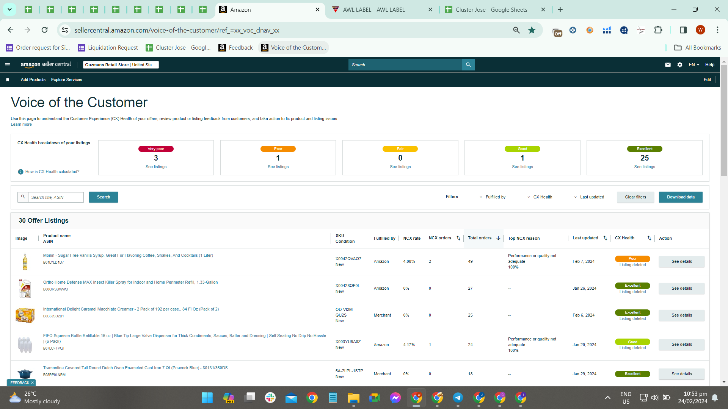Open Chrome three-dot menu

(717, 30)
